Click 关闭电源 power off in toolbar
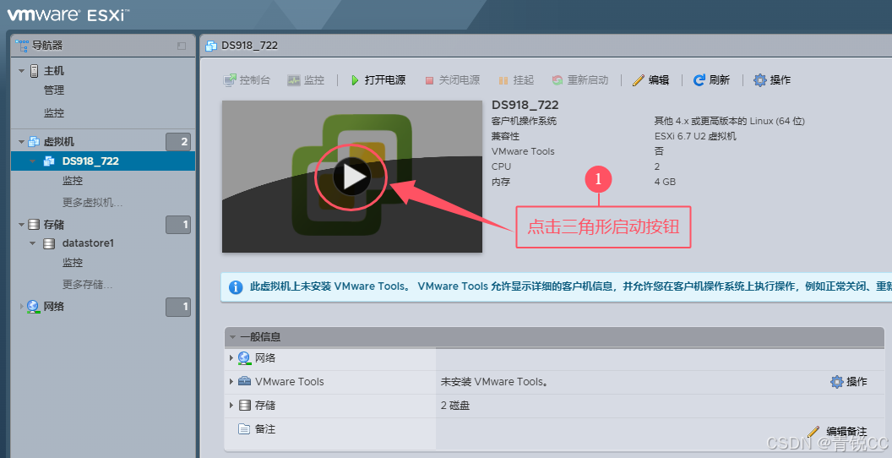Viewport: 892px width, 458px height. [x=452, y=80]
